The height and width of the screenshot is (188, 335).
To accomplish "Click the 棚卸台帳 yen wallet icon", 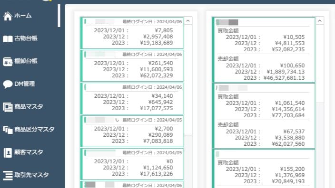I will tap(8, 62).
